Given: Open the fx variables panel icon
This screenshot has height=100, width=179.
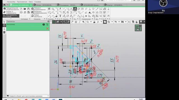Looking at the screenshot, I should coord(4,29).
